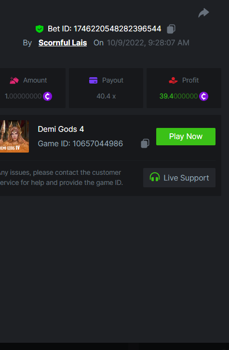Click the green verified shield icon
This screenshot has width=229, height=350.
pos(40,29)
